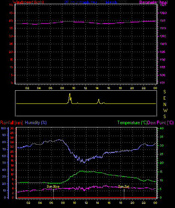Click the 1035 value on barometer axis
Image resolution: width=175 pixels, height=208 pixels.
click(163, 5)
